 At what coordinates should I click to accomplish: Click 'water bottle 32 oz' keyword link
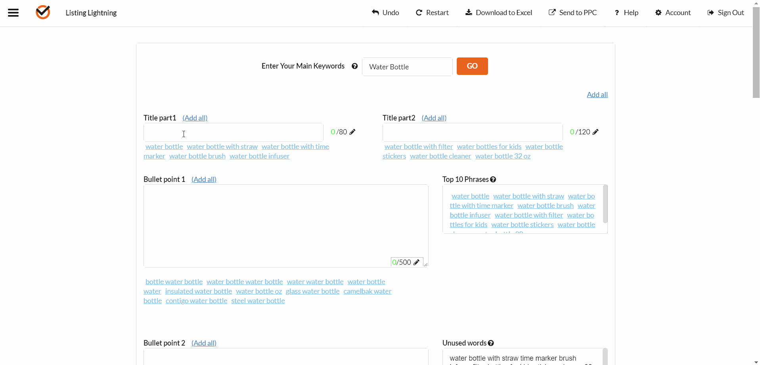pyautogui.click(x=503, y=156)
